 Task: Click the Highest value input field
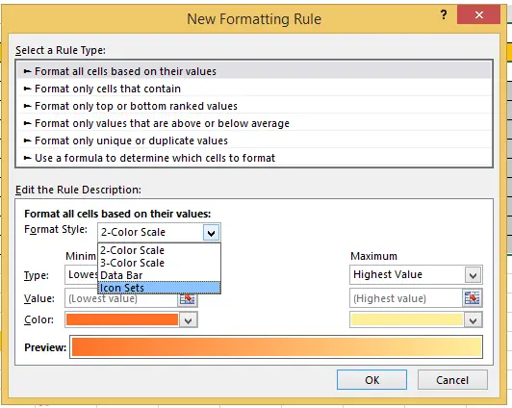click(406, 298)
